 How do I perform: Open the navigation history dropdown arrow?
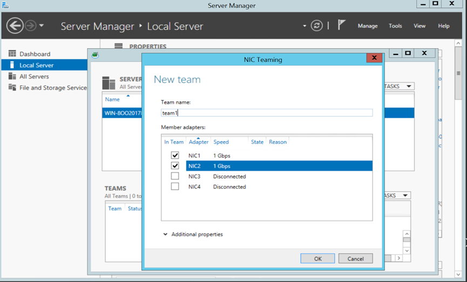point(42,25)
